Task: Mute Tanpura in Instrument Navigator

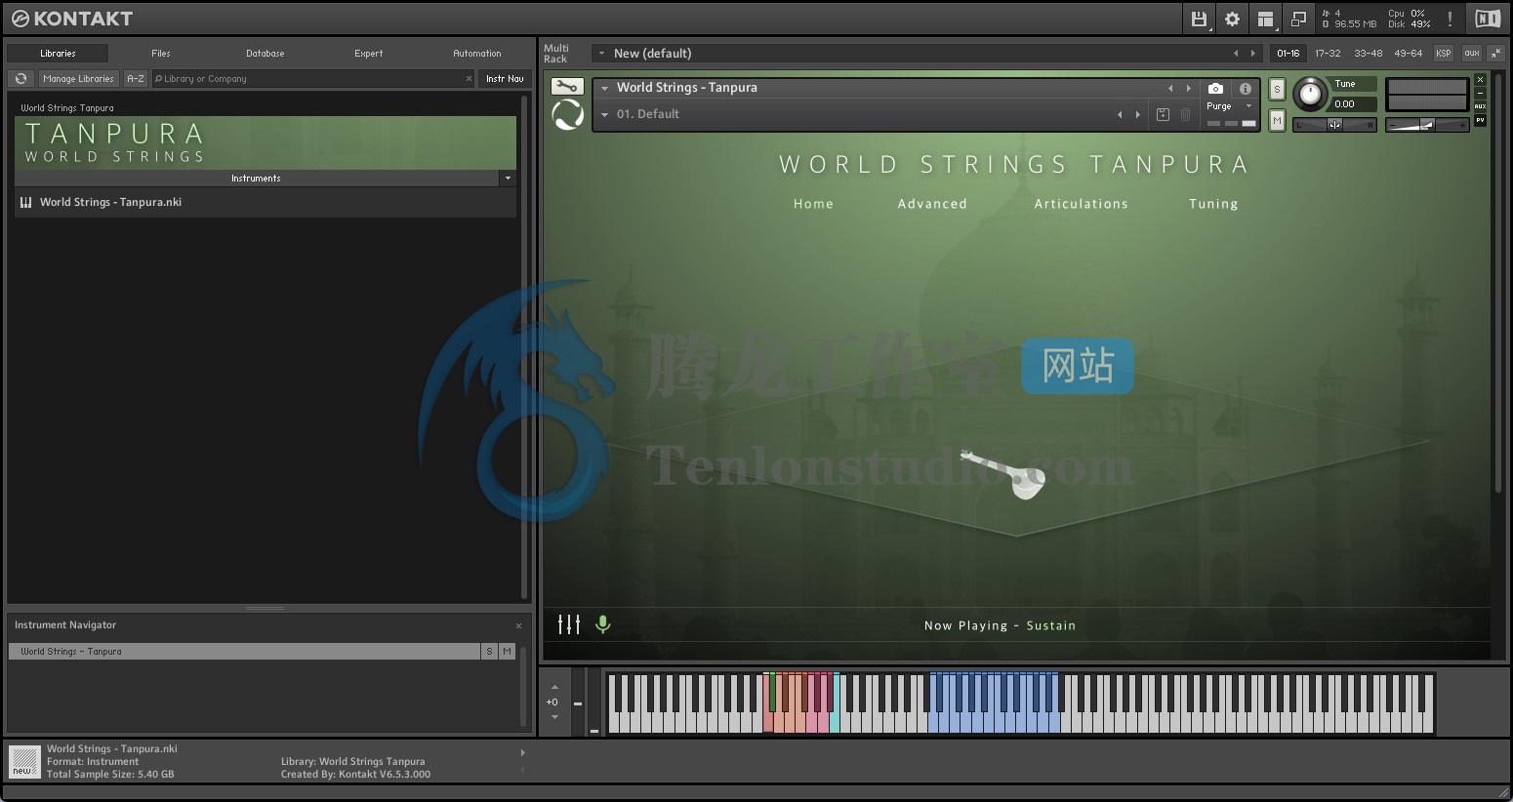Action: (507, 651)
